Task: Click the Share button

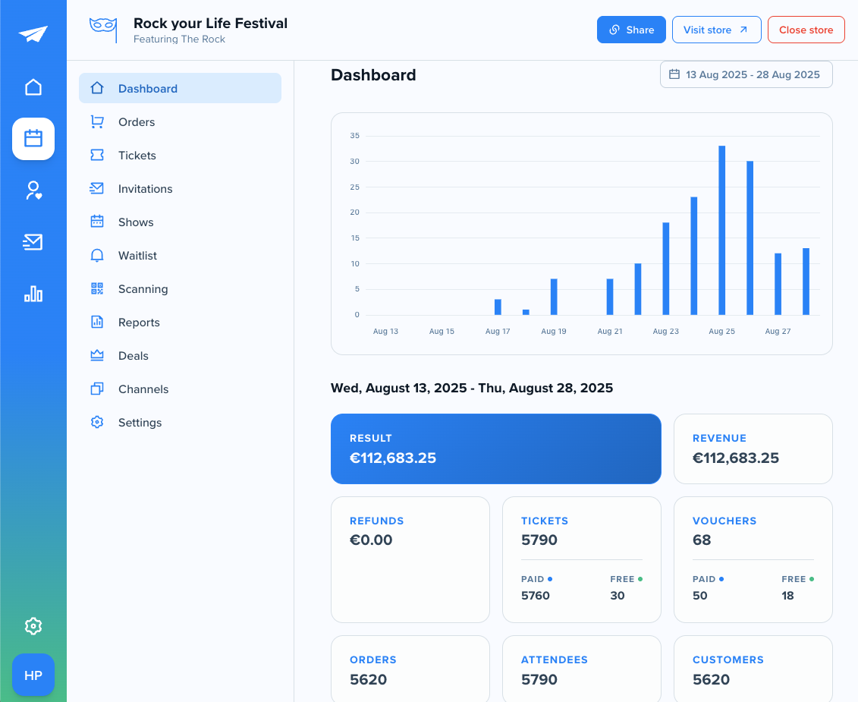Action: [x=631, y=30]
